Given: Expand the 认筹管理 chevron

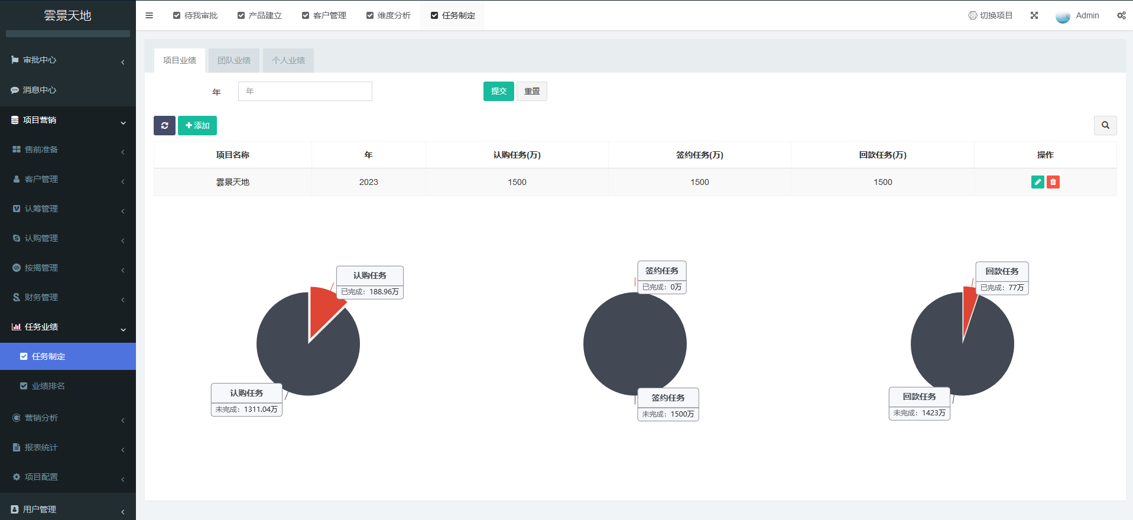Looking at the screenshot, I should tap(123, 211).
